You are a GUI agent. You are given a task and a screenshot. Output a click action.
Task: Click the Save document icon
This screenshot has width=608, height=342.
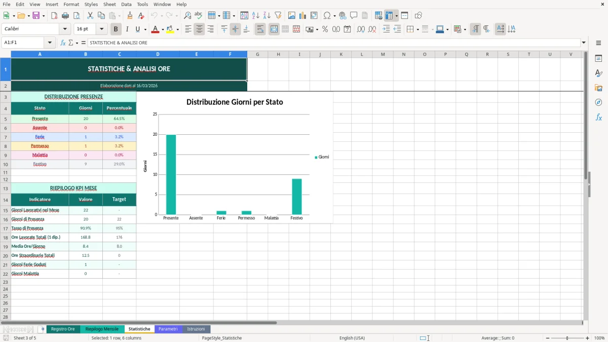tap(36, 16)
